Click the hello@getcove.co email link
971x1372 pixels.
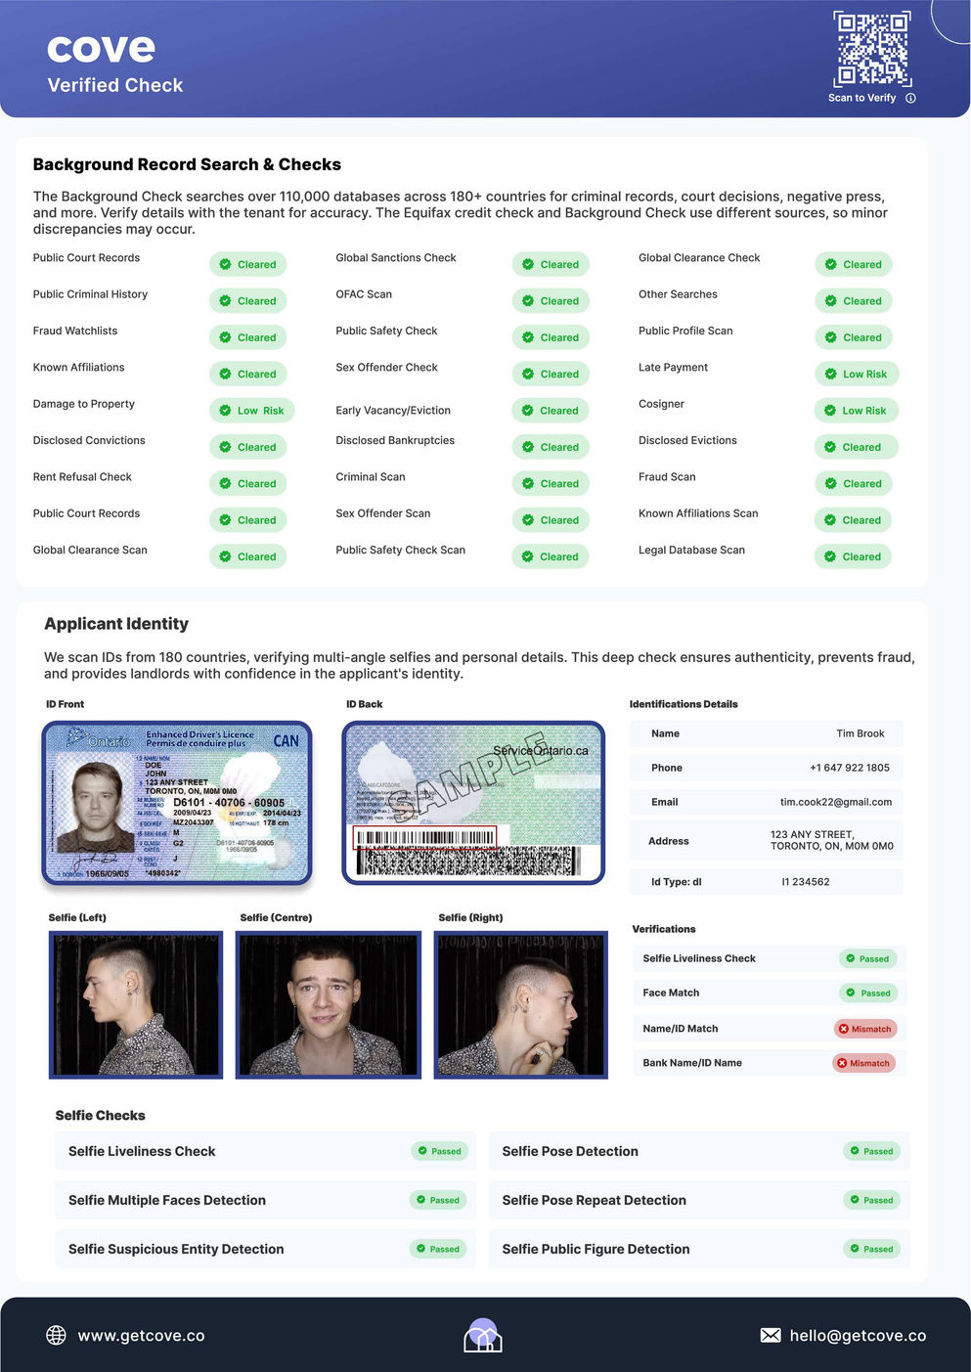coord(858,1336)
